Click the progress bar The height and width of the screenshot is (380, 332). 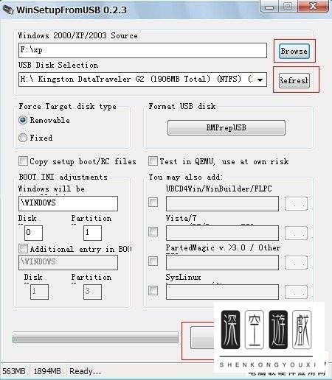(95, 338)
